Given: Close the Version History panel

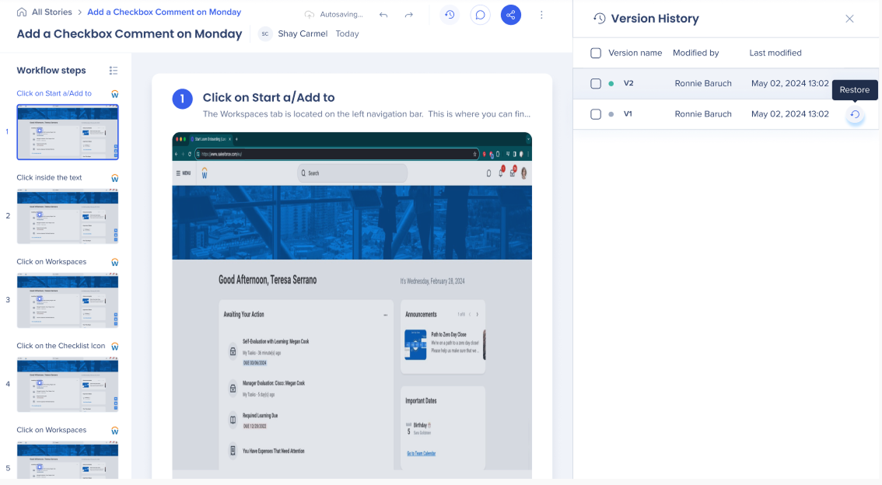Looking at the screenshot, I should pyautogui.click(x=849, y=19).
